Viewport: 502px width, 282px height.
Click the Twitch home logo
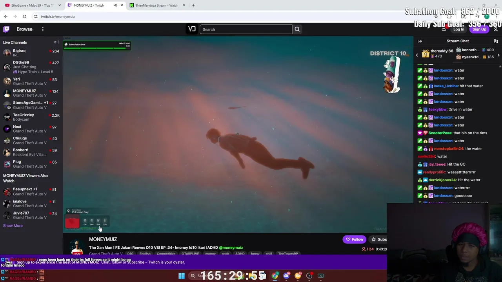coord(6,29)
